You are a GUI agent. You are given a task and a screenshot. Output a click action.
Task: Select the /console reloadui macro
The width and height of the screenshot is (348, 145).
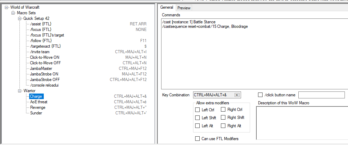click(x=44, y=85)
